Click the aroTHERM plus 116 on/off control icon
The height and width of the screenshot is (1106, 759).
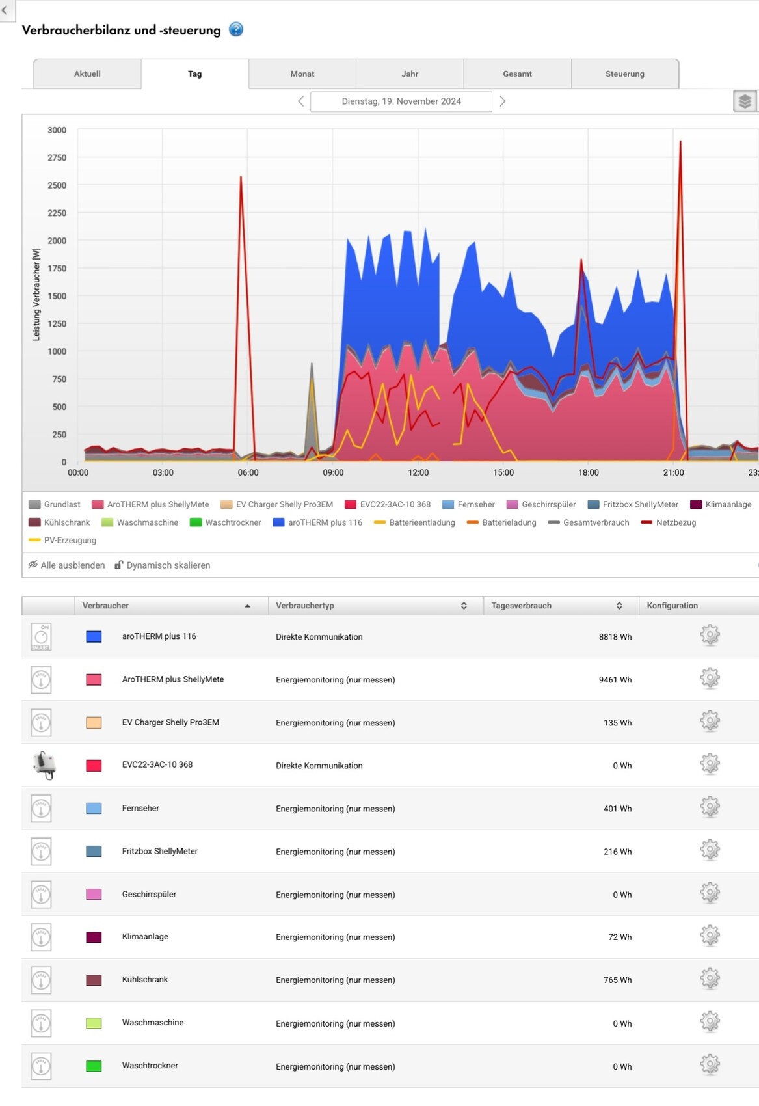coord(41,637)
